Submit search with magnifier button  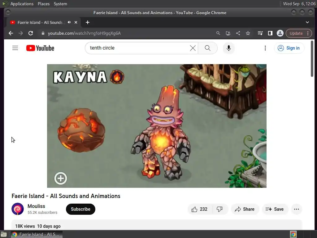pyautogui.click(x=208, y=48)
